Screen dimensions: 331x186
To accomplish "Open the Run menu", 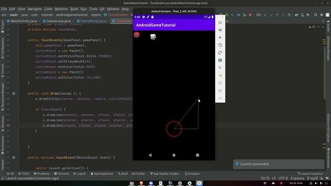I will pos(83,9).
